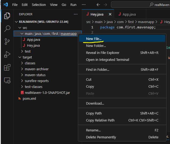Click the com breadcrumb segment
The image size is (170, 144).
tap(120, 22)
